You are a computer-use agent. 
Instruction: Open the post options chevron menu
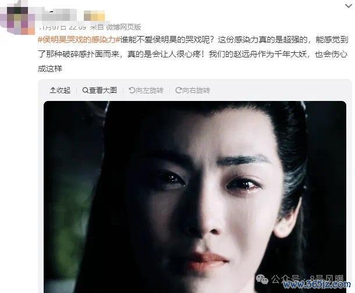coord(349,6)
